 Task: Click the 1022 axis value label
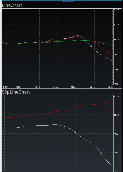click(116, 40)
